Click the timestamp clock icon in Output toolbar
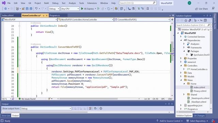 coord(101,108)
